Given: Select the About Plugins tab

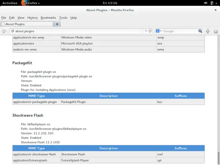Looking at the screenshot, I should pyautogui.click(x=27, y=24).
